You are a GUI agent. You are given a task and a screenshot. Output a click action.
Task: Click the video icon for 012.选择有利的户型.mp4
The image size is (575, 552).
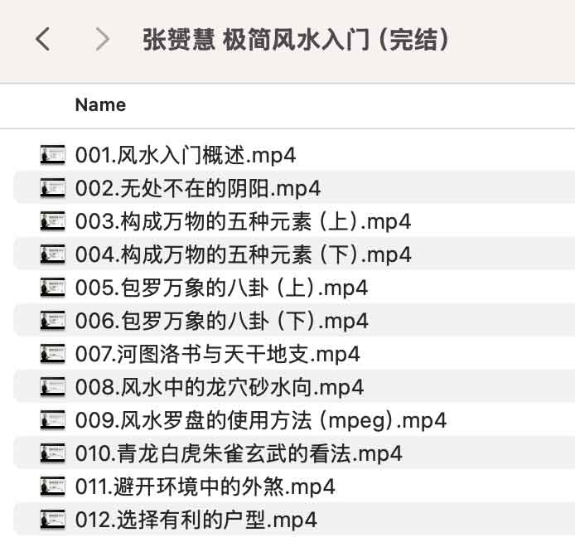pyautogui.click(x=53, y=520)
